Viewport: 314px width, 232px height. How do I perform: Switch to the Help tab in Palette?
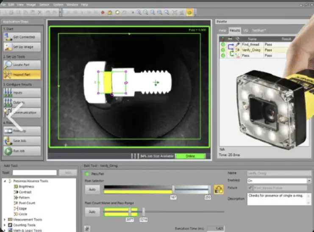[x=222, y=30]
